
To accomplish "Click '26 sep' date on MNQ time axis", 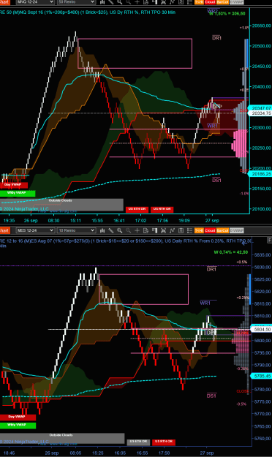I will pyautogui.click(x=31, y=221).
